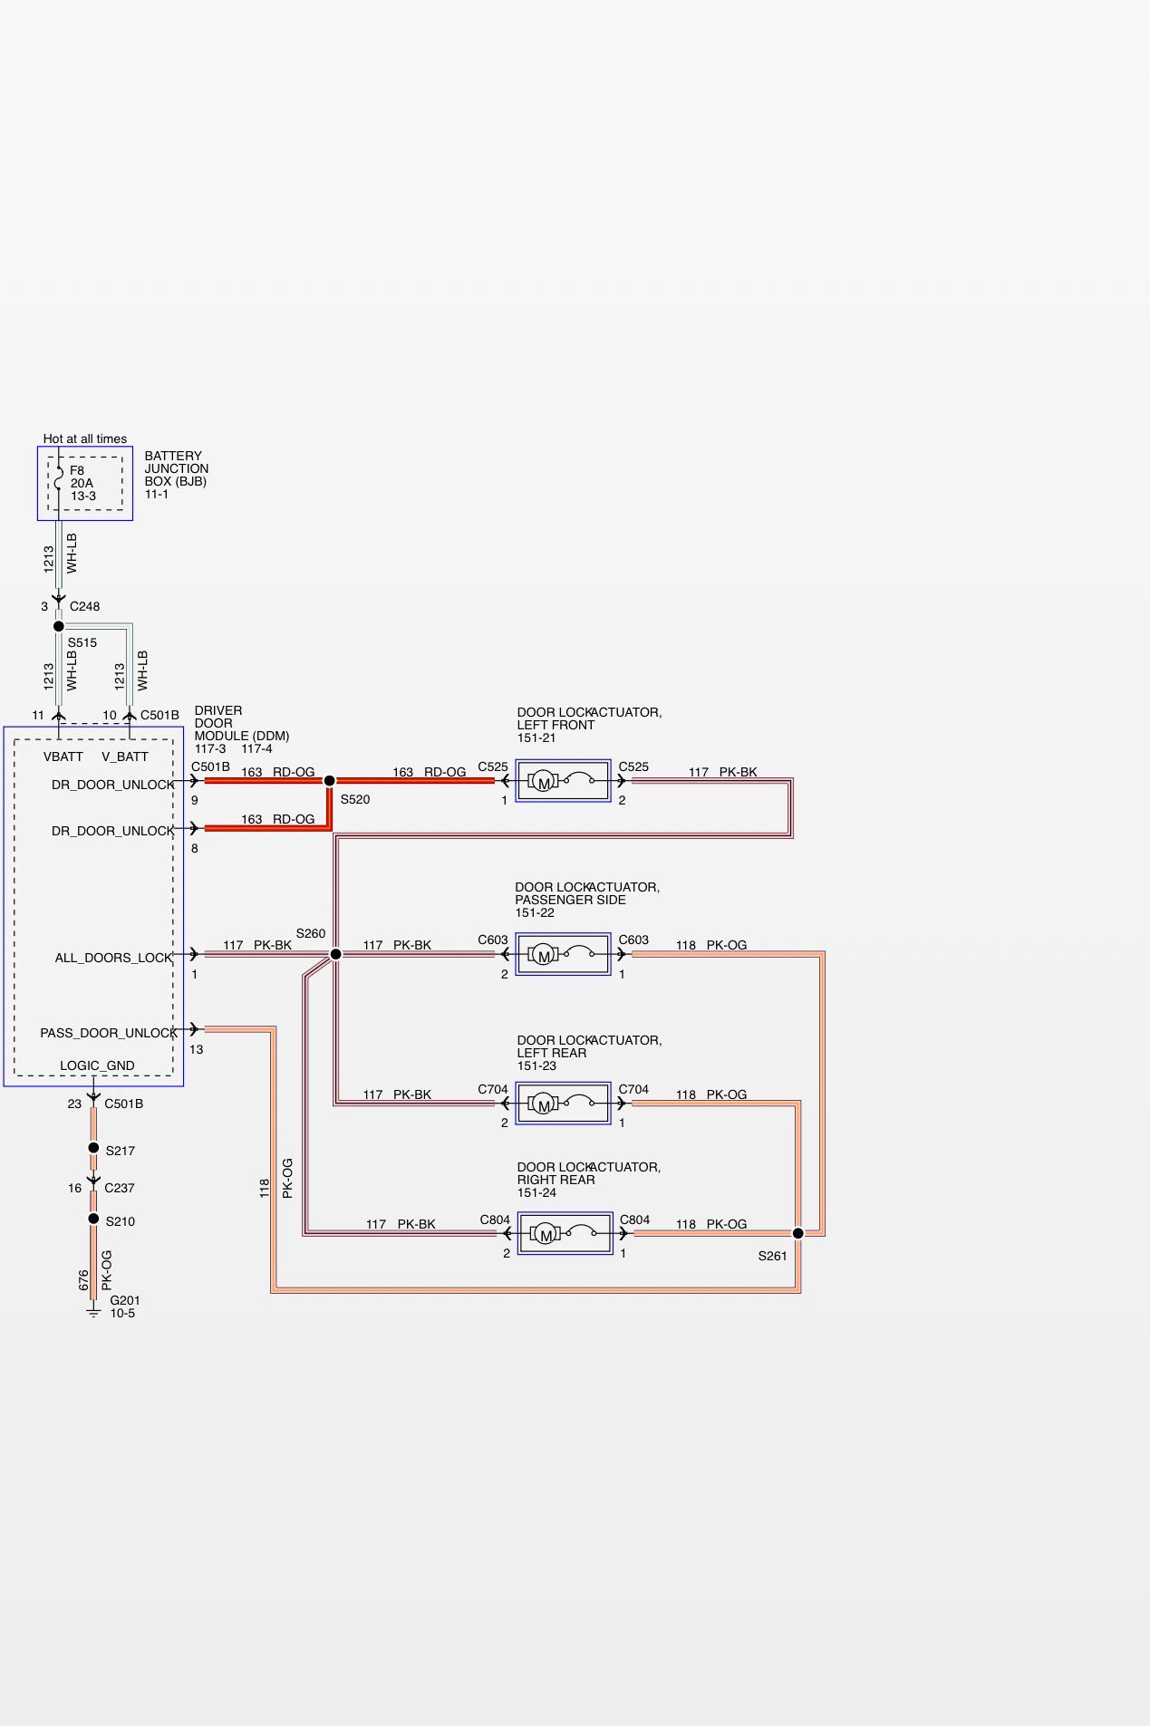The height and width of the screenshot is (1726, 1150).
Task: Click the G201 ground symbol
Action: 92,1310
